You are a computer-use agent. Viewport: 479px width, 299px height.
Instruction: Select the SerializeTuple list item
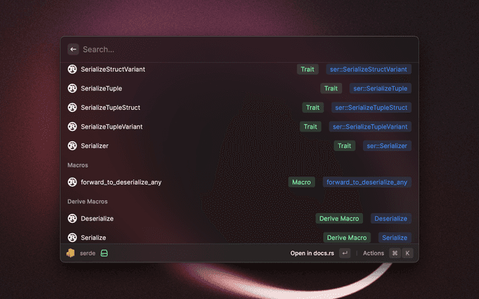(187, 88)
